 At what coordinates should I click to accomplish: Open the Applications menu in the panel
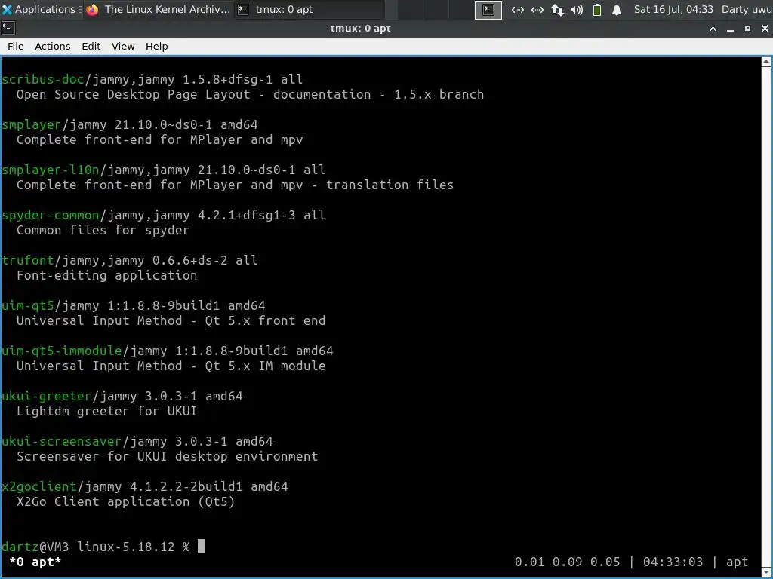pyautogui.click(x=40, y=9)
